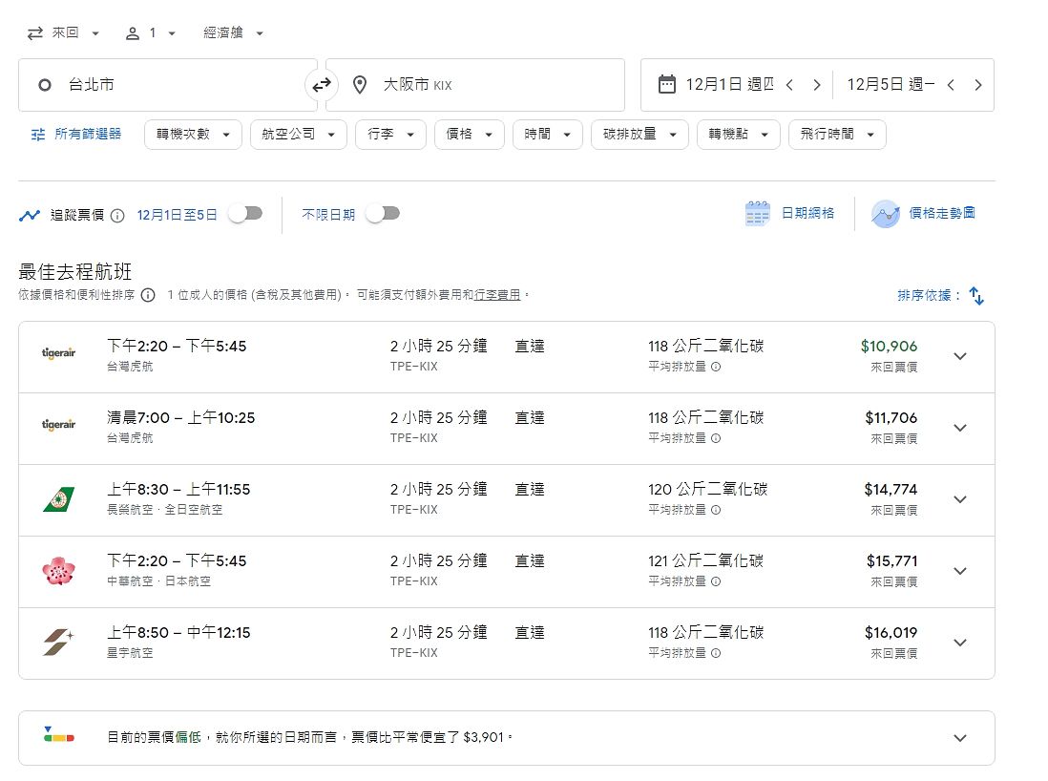Expand the $10,906 台灣虎航 flight details
Viewport: 1048px width, 781px height.
tap(960, 356)
